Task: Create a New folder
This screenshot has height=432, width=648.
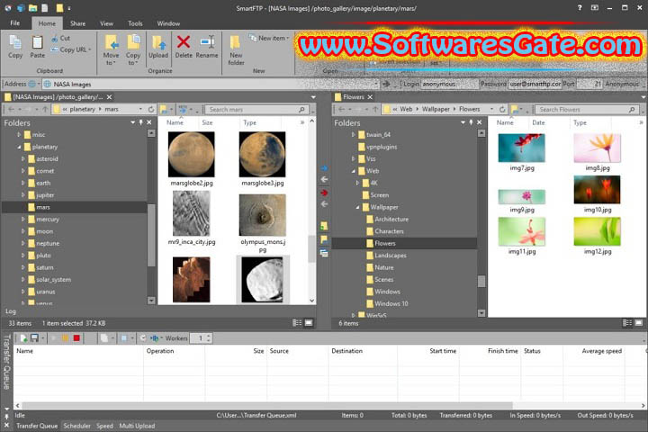Action: point(236,50)
